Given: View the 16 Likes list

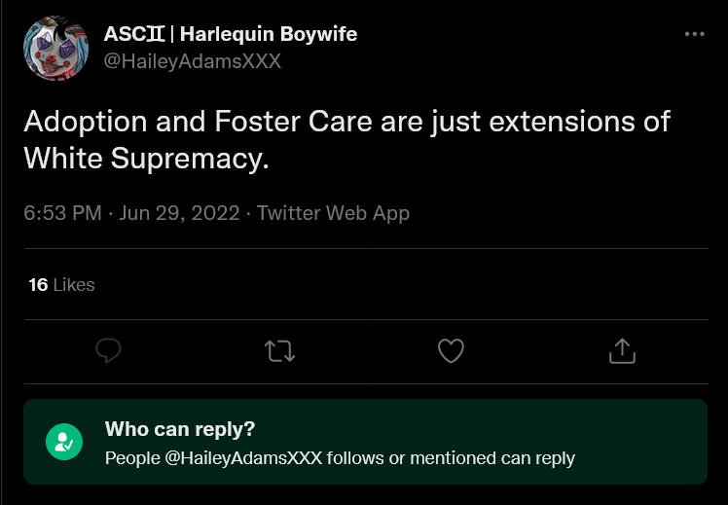Looking at the screenshot, I should tap(61, 284).
